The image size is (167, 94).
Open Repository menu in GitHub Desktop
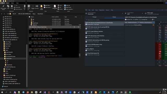pos(102,10)
